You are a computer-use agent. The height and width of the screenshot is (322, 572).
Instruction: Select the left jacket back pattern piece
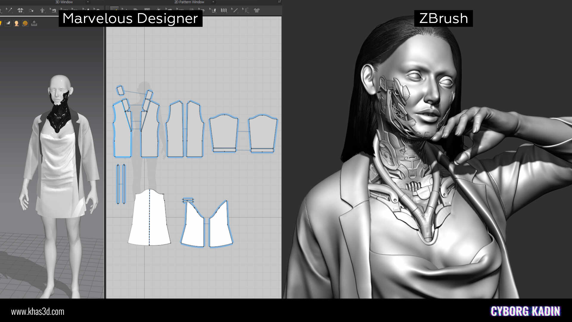tap(175, 131)
